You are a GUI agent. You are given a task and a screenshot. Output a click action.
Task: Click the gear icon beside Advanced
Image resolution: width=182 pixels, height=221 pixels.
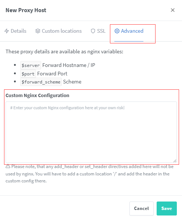point(117,31)
